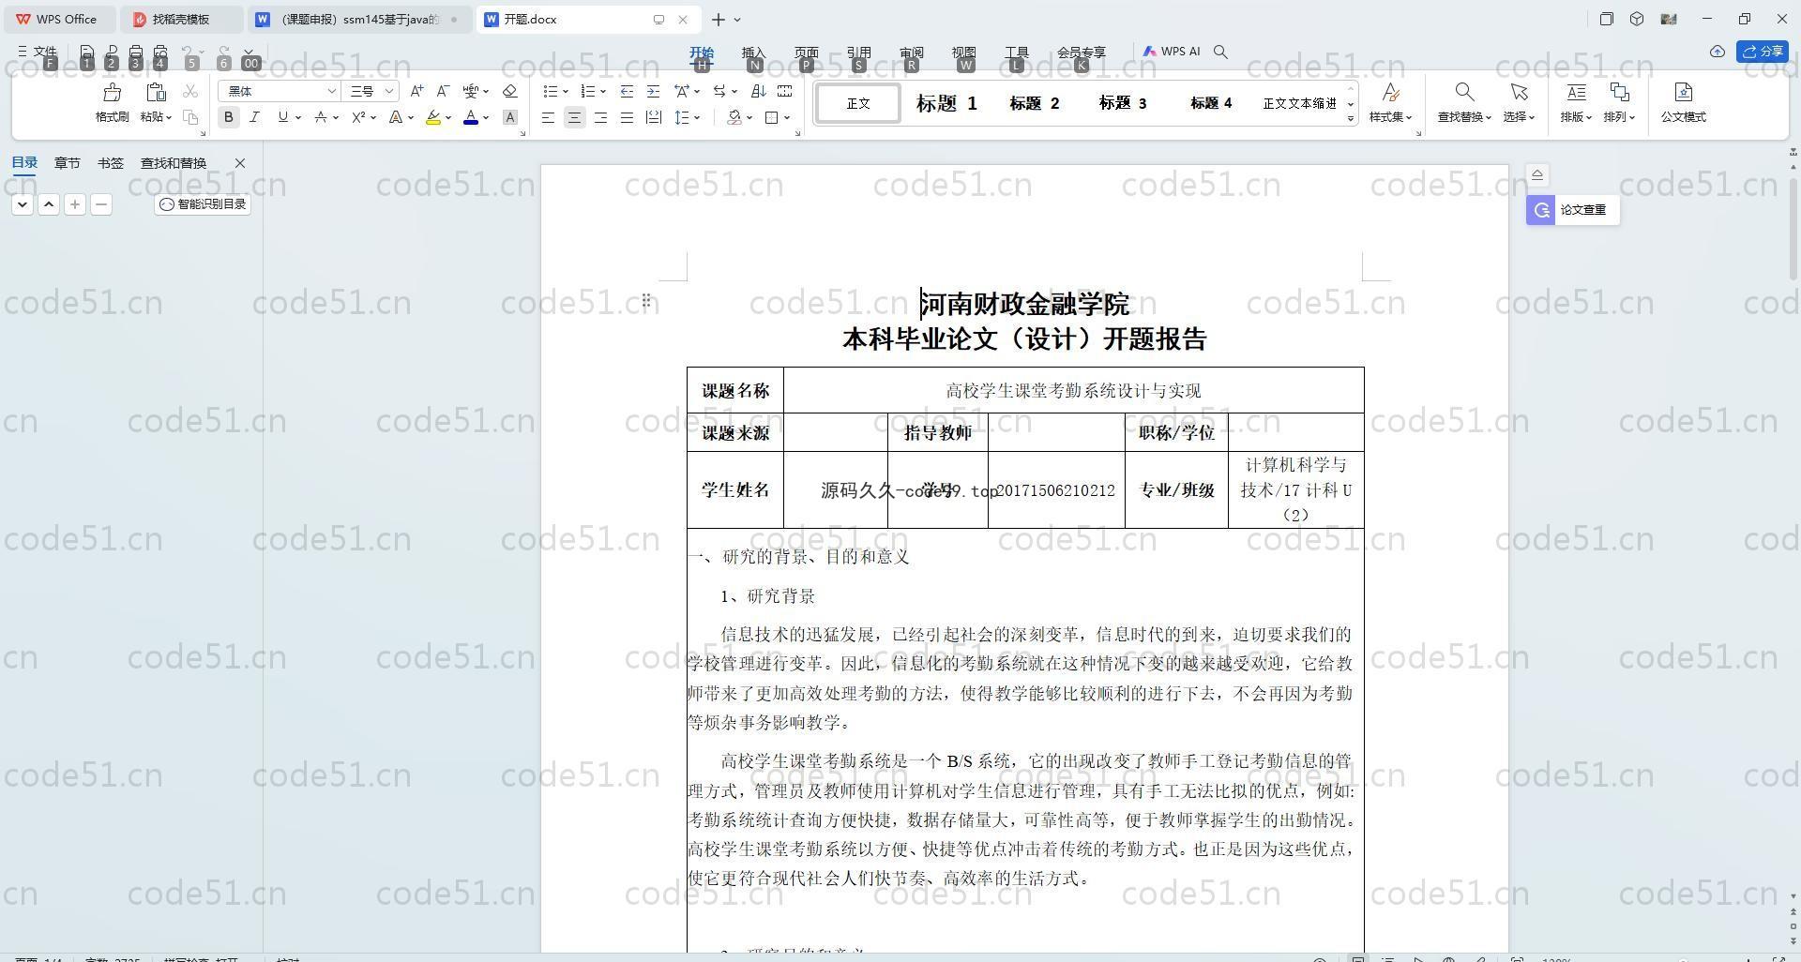The image size is (1801, 962).
Task: Click the character shading A icon
Action: tap(509, 117)
